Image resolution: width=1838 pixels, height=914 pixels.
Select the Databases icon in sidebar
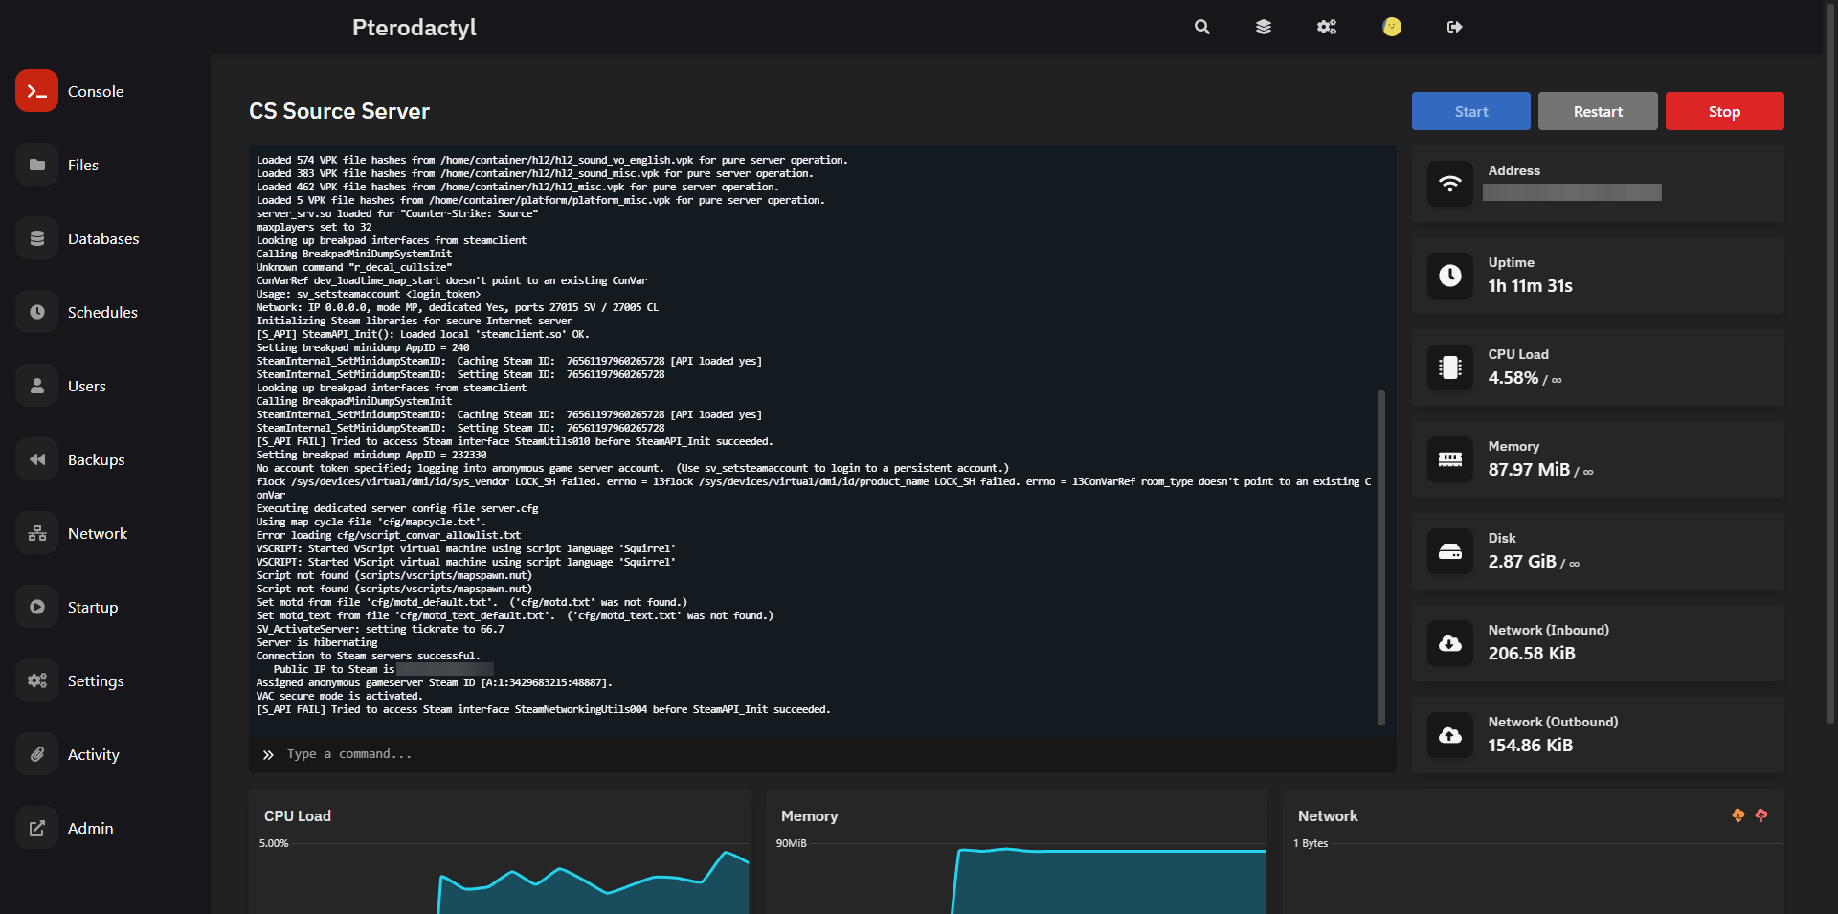36,238
